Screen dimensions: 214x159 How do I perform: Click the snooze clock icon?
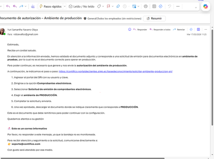click(x=125, y=6)
